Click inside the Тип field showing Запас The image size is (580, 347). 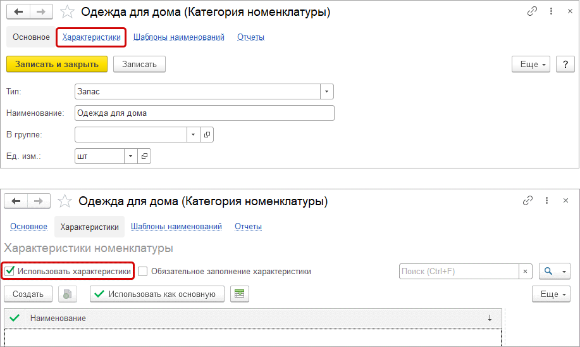[197, 91]
